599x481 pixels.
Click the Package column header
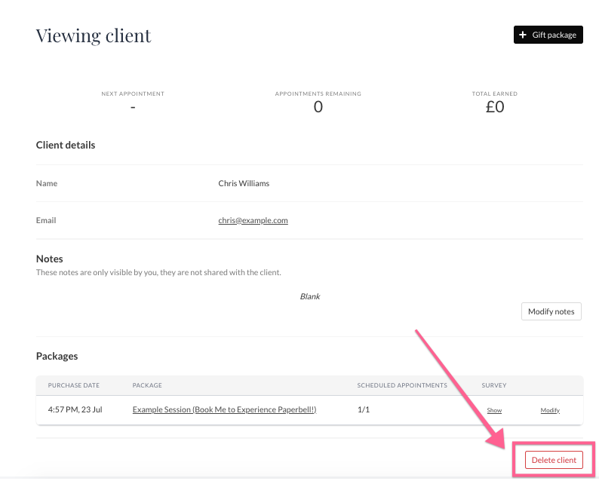pos(147,385)
